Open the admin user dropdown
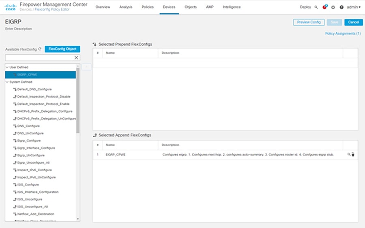Image resolution: width=365 pixels, height=228 pixels. point(354,7)
